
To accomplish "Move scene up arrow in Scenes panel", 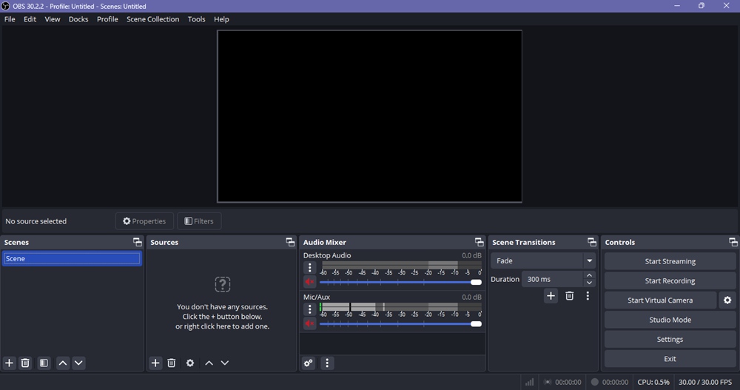I will (x=63, y=363).
